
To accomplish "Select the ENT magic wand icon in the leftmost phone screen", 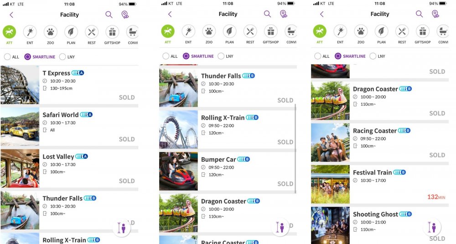I will [x=30, y=32].
